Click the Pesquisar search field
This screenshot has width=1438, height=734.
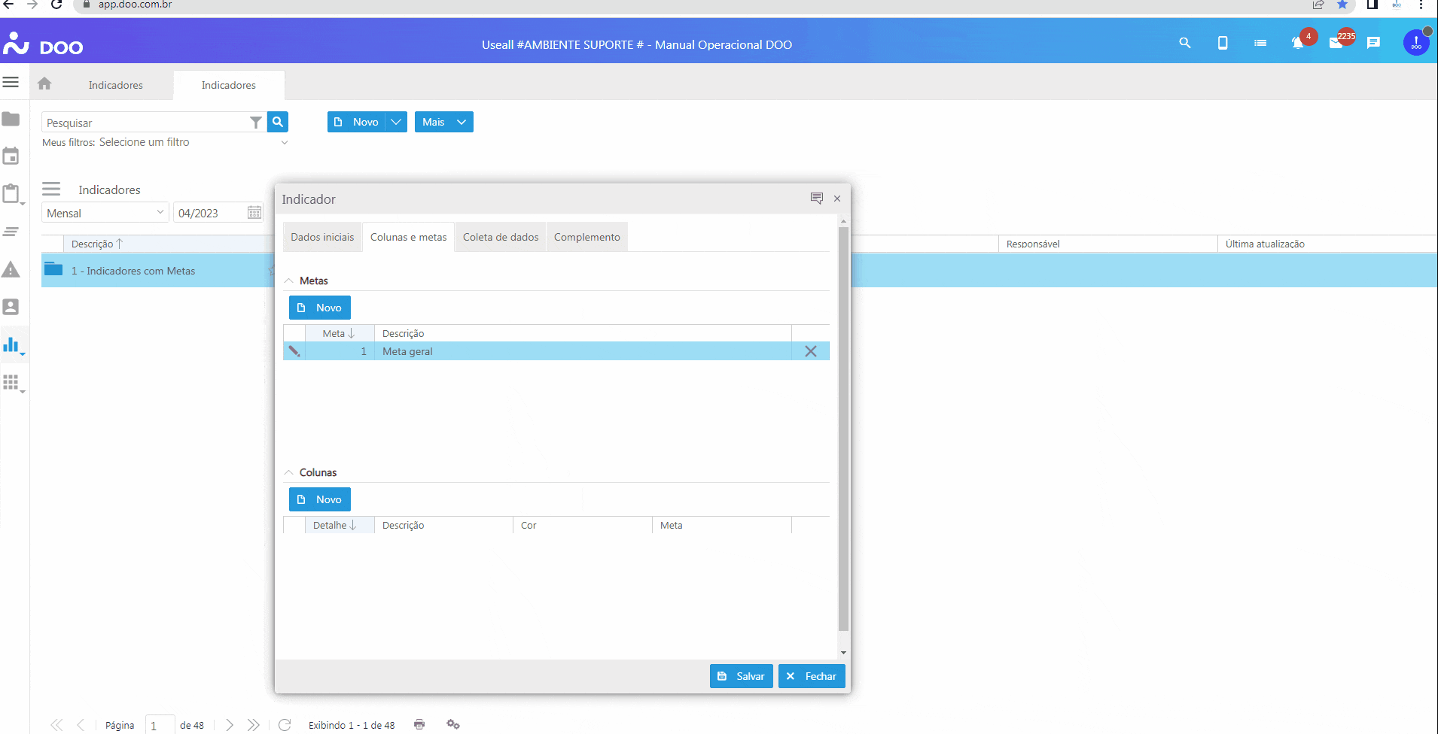[147, 123]
